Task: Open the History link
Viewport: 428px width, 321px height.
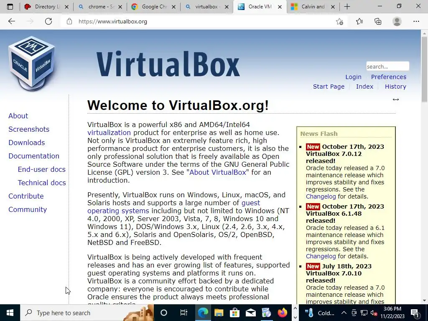Action: click(395, 87)
